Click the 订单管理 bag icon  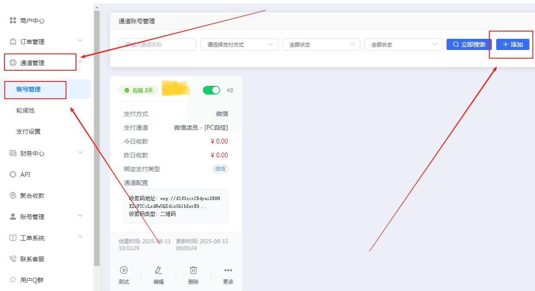tap(13, 42)
